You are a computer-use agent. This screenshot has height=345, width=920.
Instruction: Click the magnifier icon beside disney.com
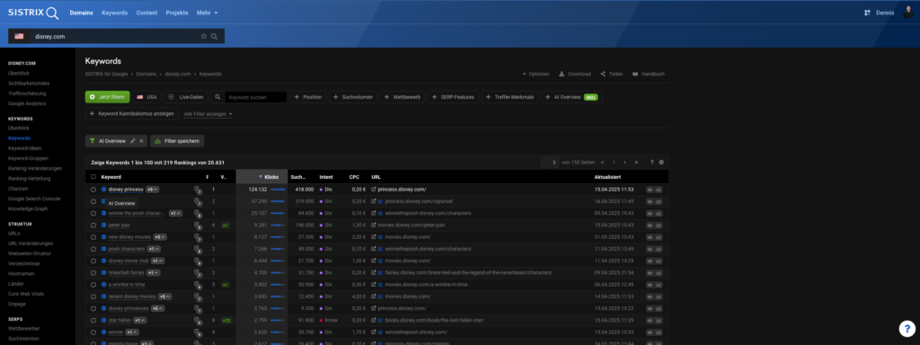point(214,36)
